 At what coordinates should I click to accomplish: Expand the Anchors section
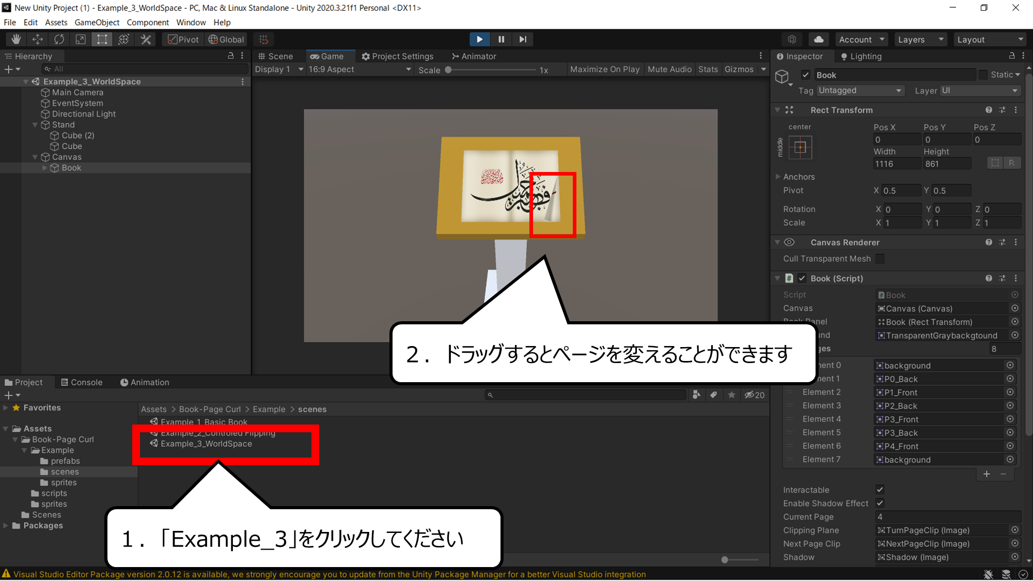pyautogui.click(x=778, y=177)
